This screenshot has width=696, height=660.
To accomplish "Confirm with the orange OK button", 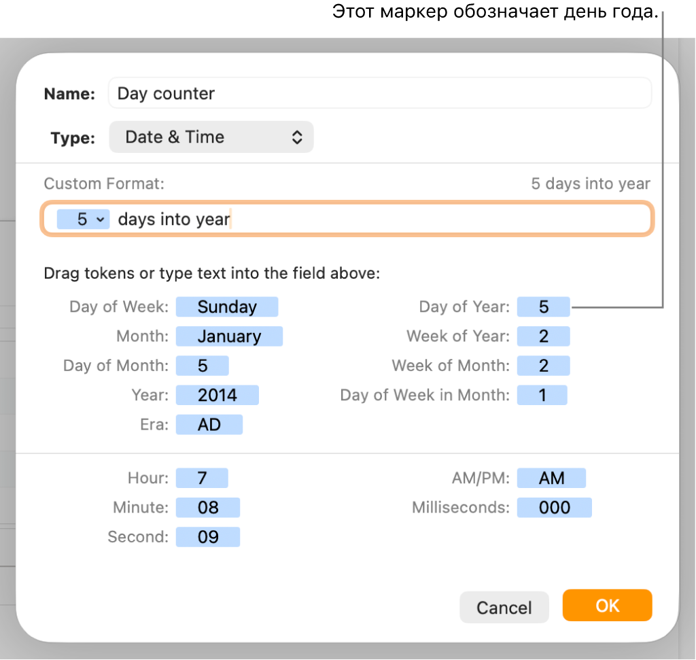I will coord(607,606).
